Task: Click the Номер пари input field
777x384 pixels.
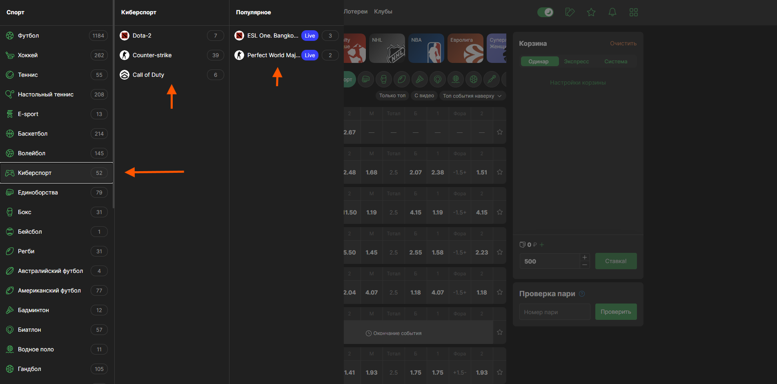Action: click(x=554, y=312)
